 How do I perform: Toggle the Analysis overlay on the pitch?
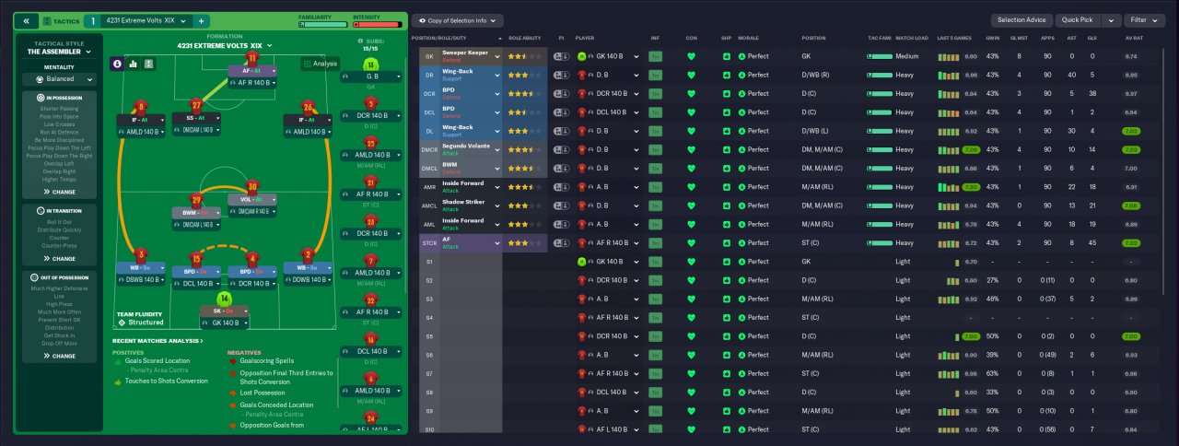click(320, 64)
